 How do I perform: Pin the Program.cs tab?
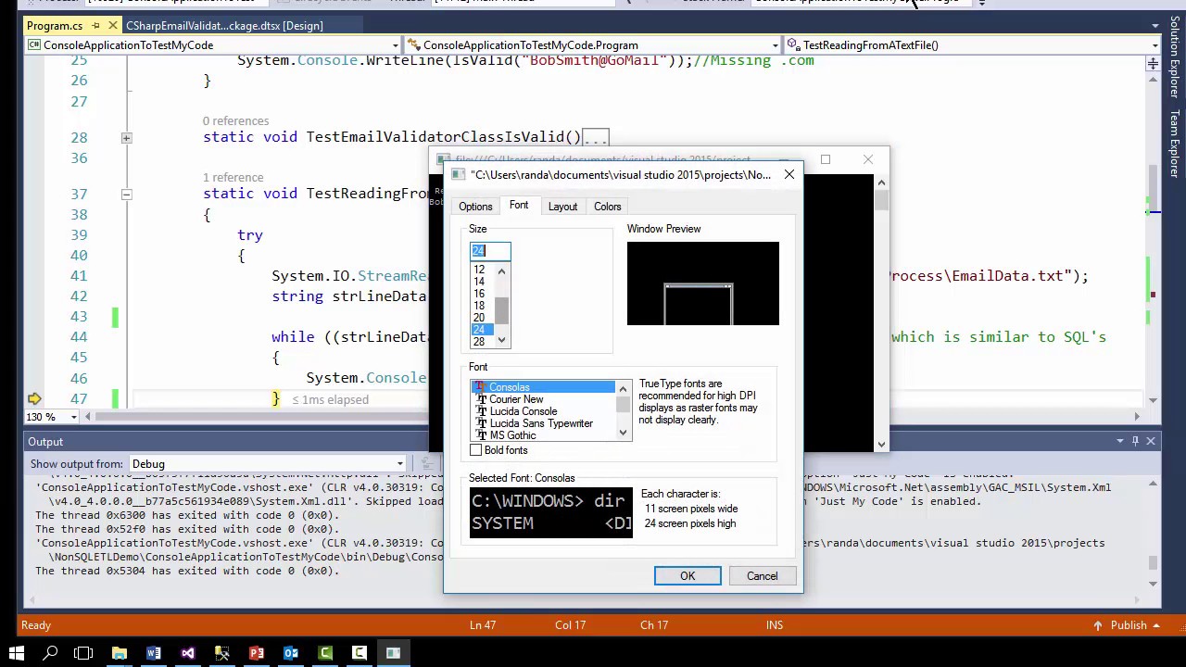(x=95, y=26)
